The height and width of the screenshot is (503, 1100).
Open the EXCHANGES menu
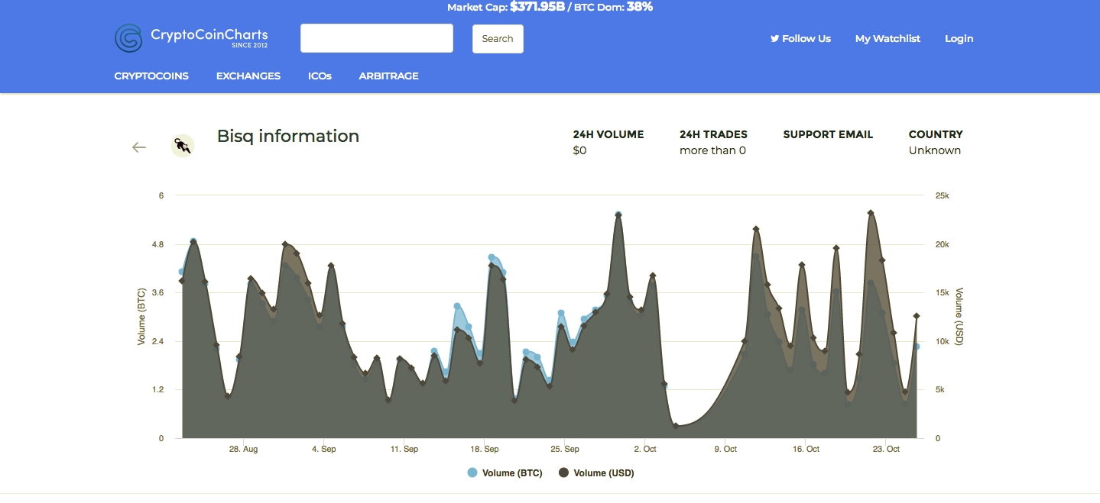(x=248, y=76)
